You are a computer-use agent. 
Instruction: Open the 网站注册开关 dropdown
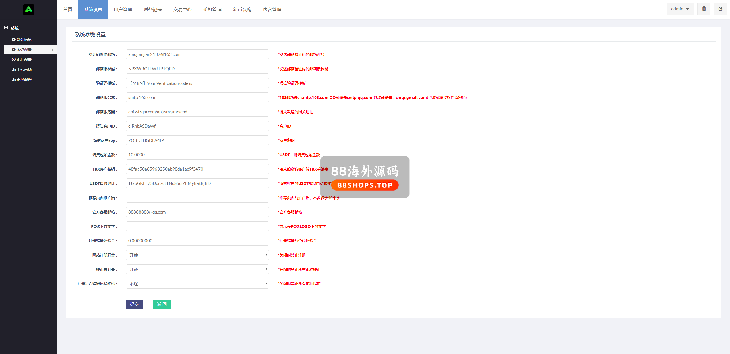click(x=197, y=255)
